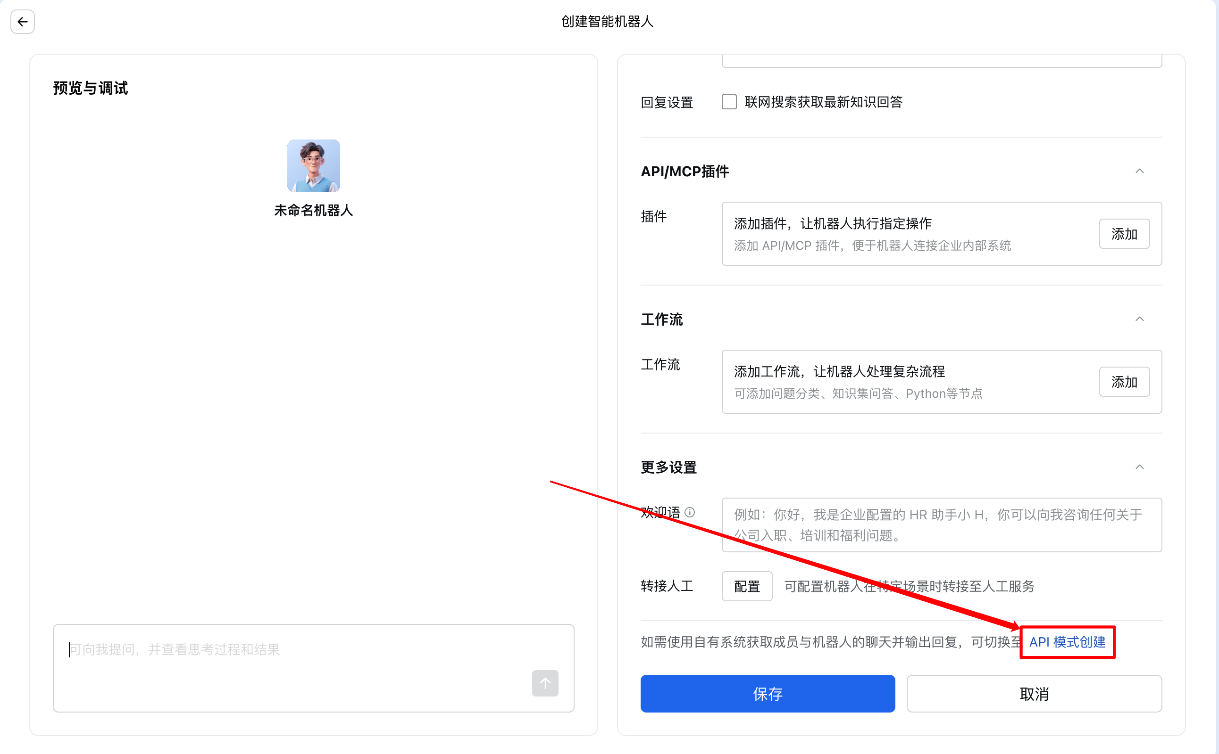The width and height of the screenshot is (1219, 754).
Task: Collapse the 工作流 section chevron
Action: tap(1139, 319)
